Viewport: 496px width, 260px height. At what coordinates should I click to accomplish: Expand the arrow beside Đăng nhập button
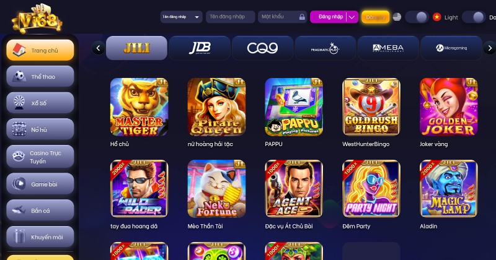352,17
